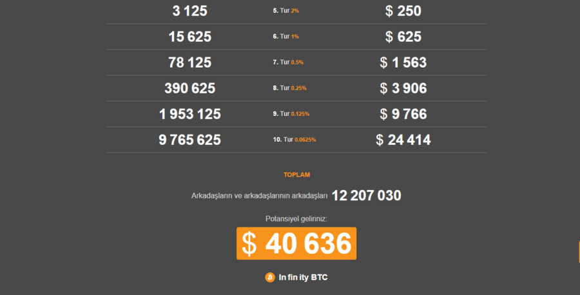The width and height of the screenshot is (580, 295).
Task: Click the Potansiyel geliriniz label
Action: (296, 219)
